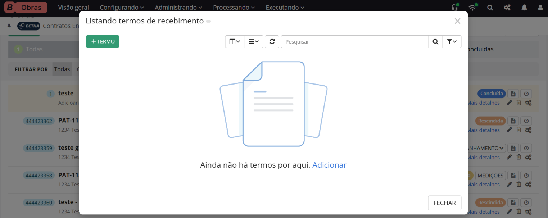Go to Visão geral
This screenshot has width=548, height=218.
click(x=73, y=7)
